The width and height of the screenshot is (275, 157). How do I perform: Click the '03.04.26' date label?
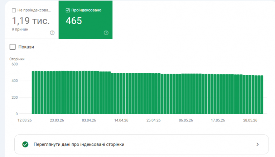89,120
